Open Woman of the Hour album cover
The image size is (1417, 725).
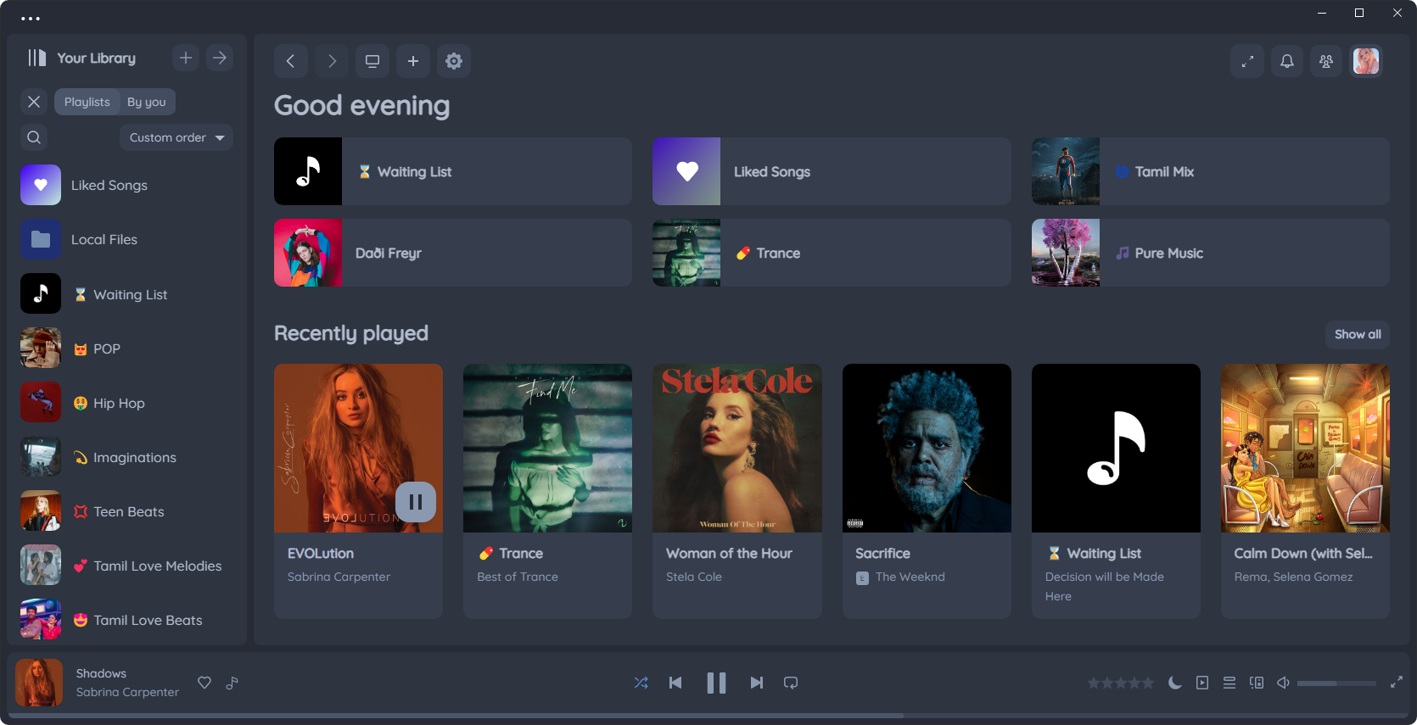point(737,448)
